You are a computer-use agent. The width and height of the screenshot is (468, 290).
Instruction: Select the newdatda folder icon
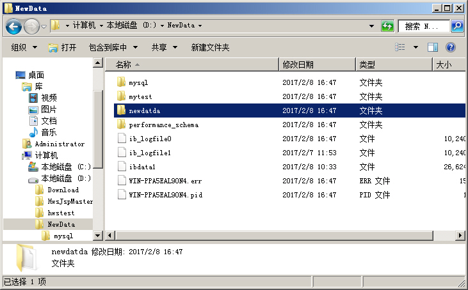click(121, 110)
